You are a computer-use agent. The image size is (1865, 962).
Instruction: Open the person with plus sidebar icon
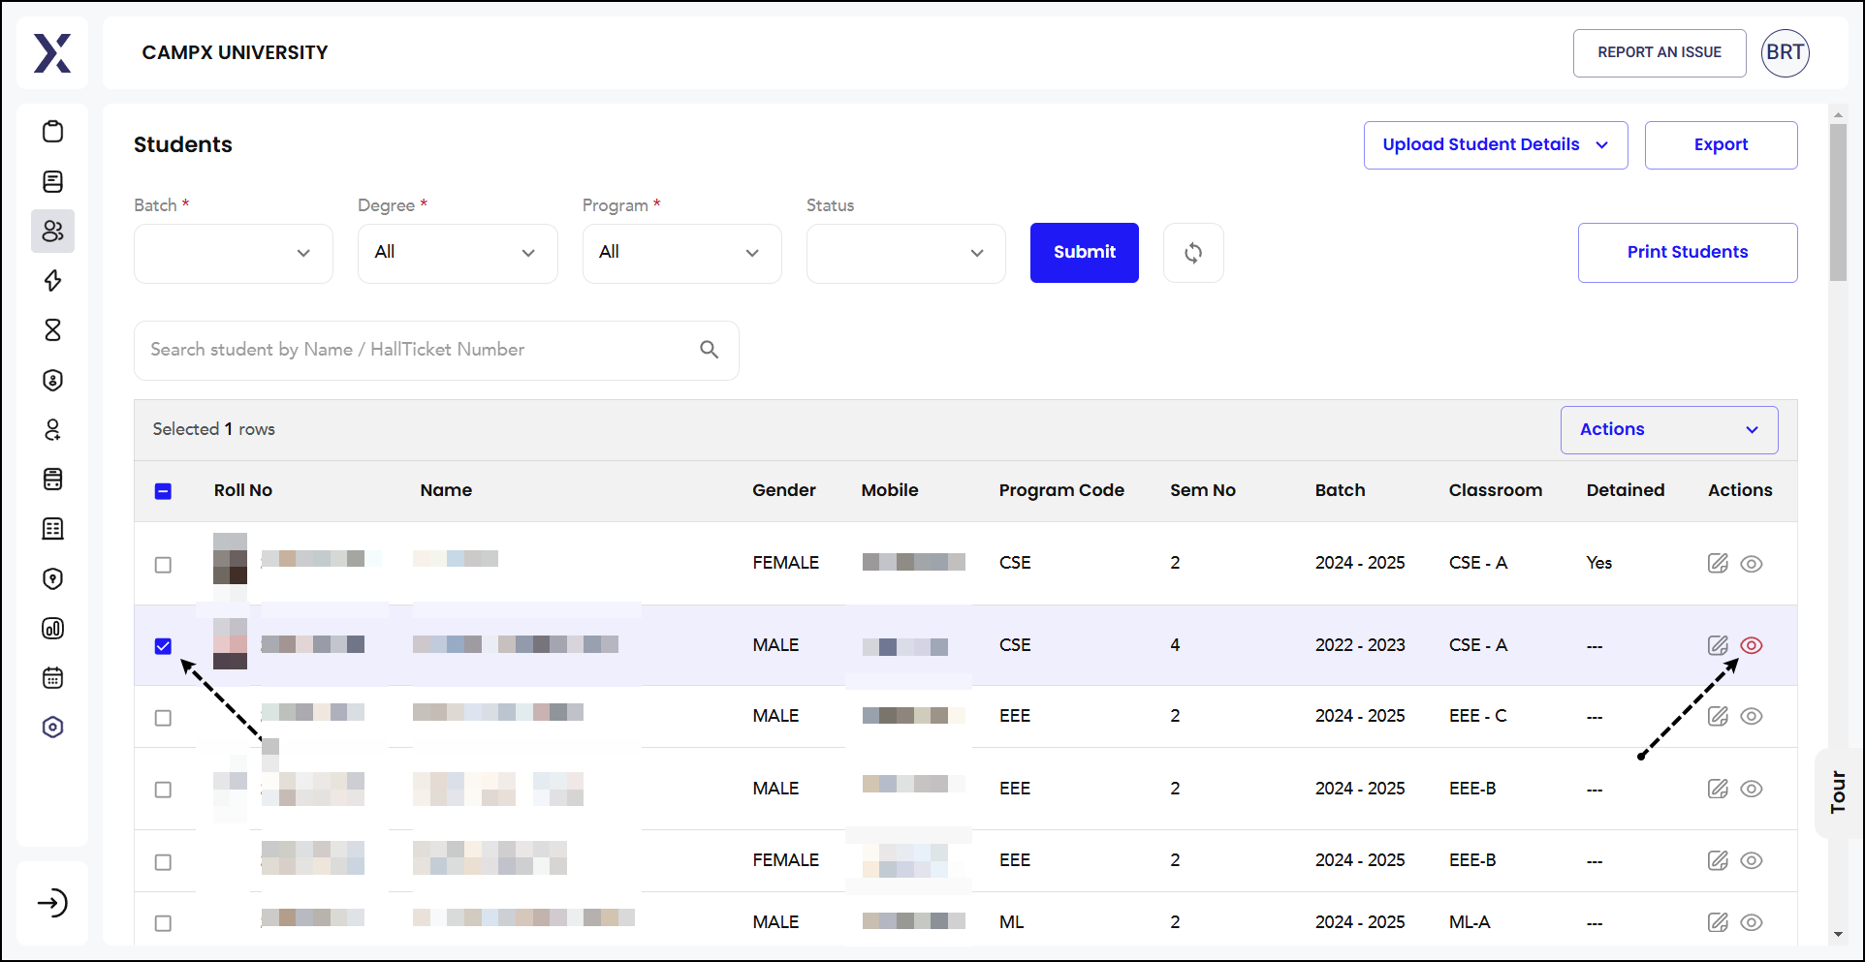53,430
